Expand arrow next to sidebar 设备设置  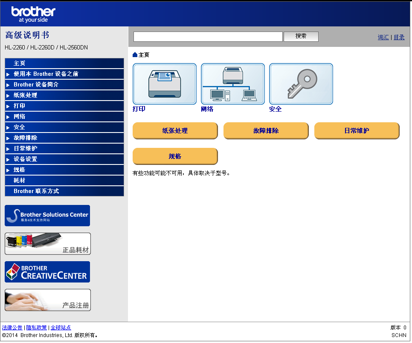coord(8,159)
